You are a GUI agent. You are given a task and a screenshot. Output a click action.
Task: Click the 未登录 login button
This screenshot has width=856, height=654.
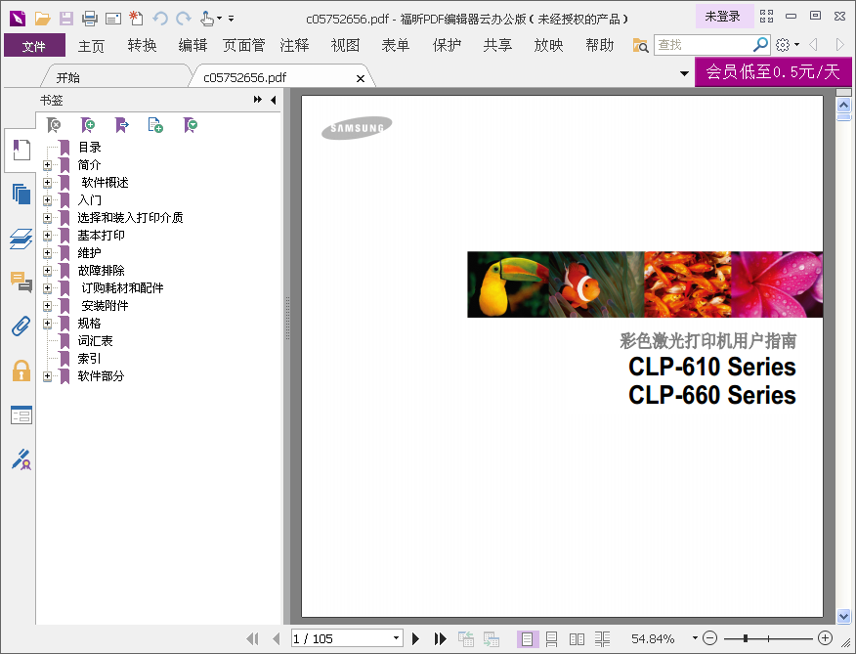pyautogui.click(x=722, y=17)
